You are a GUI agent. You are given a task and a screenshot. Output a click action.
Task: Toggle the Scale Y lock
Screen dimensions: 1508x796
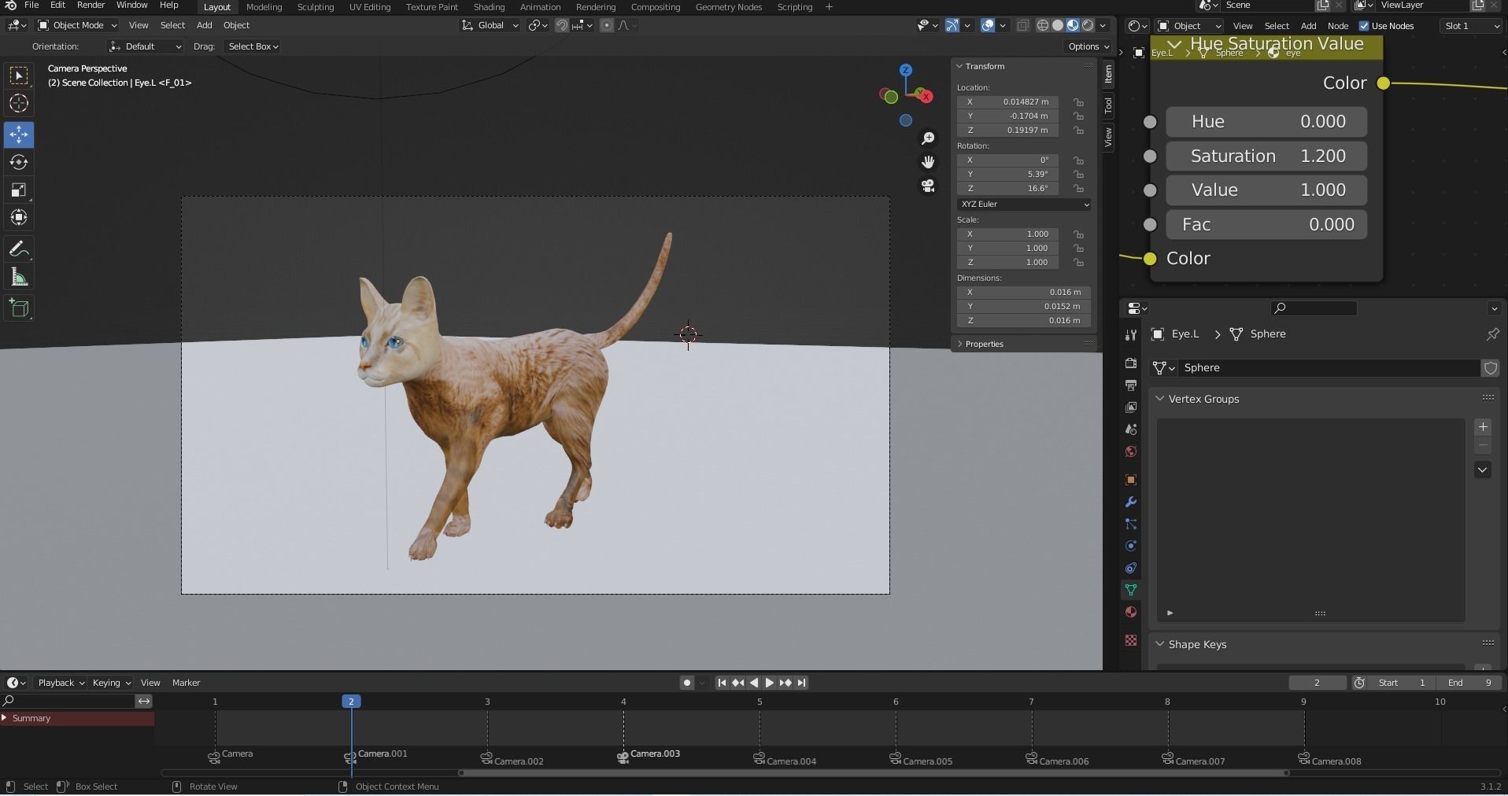click(1078, 249)
